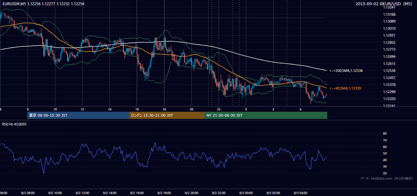Click bottom time label 9/3 04:00
Viewport: 417px width, 196px height.
301,193
